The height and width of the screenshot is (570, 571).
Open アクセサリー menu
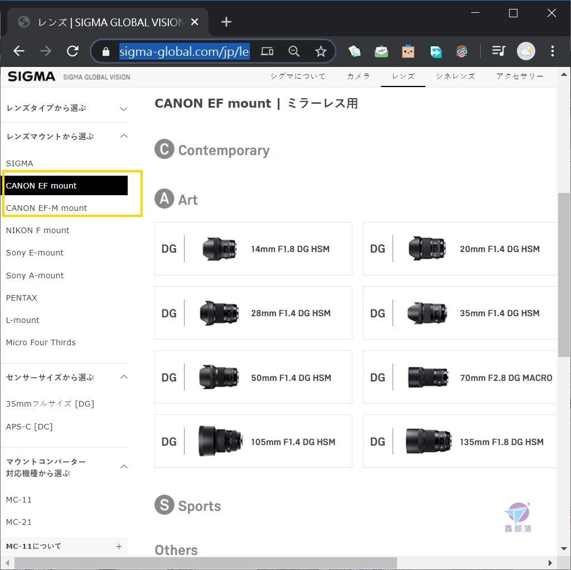click(520, 76)
